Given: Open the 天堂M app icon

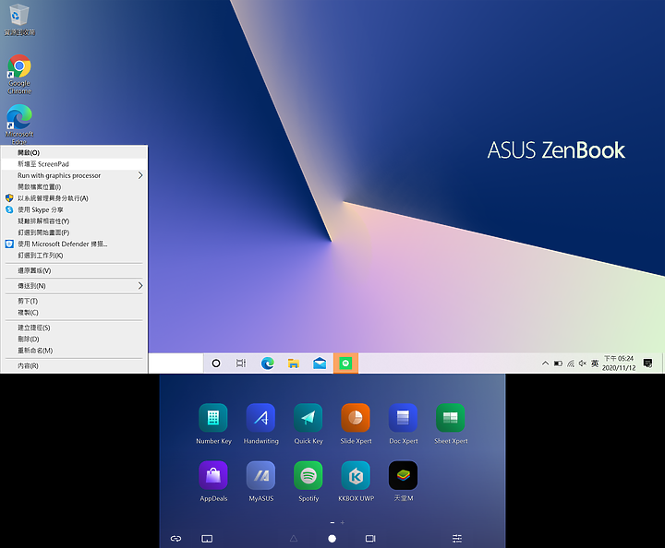Looking at the screenshot, I should click(403, 475).
